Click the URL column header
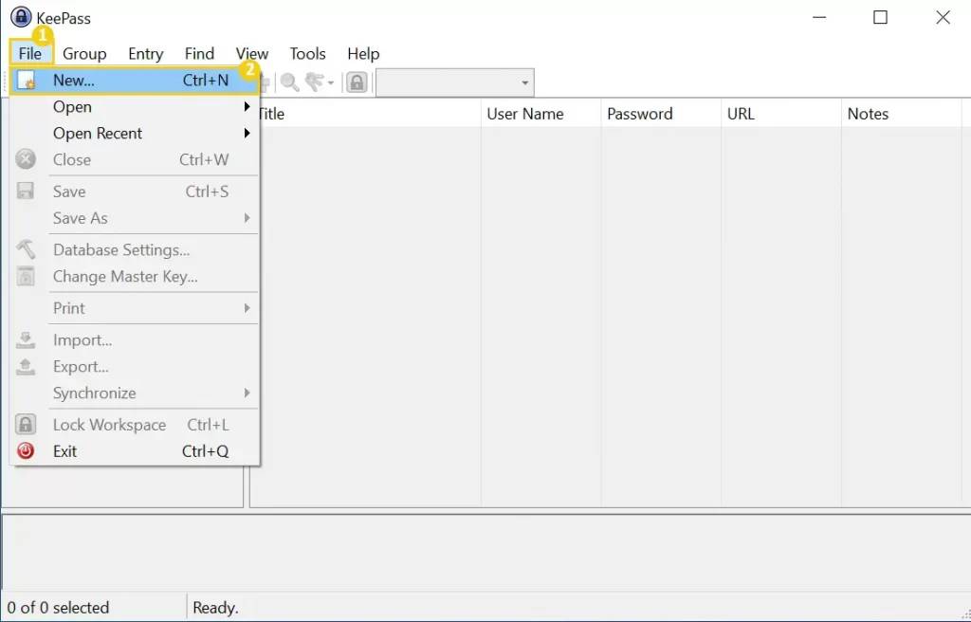 (x=781, y=114)
